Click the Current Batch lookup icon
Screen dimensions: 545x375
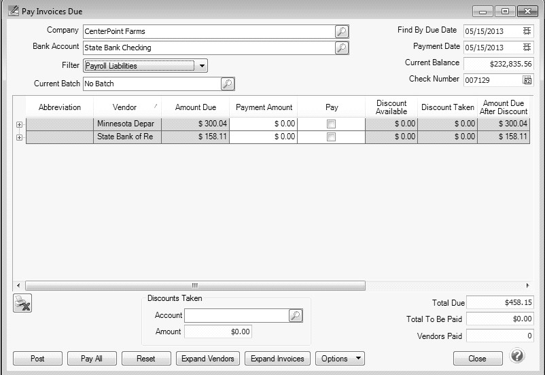coord(228,84)
